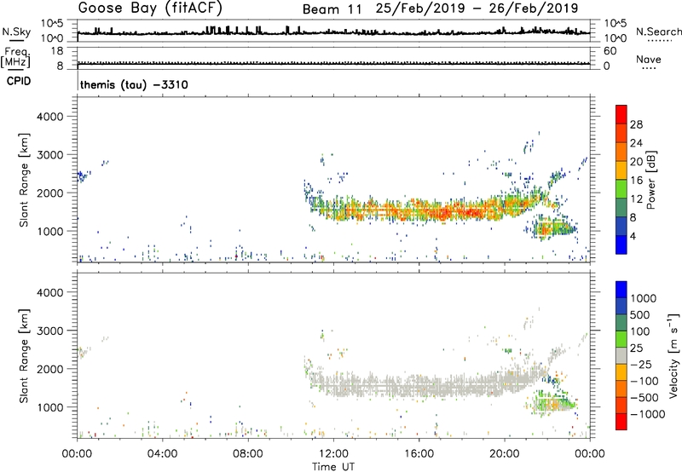Click the 'Velocity [m s-1]' color bar label
The width and height of the screenshot is (682, 472).
(673, 355)
